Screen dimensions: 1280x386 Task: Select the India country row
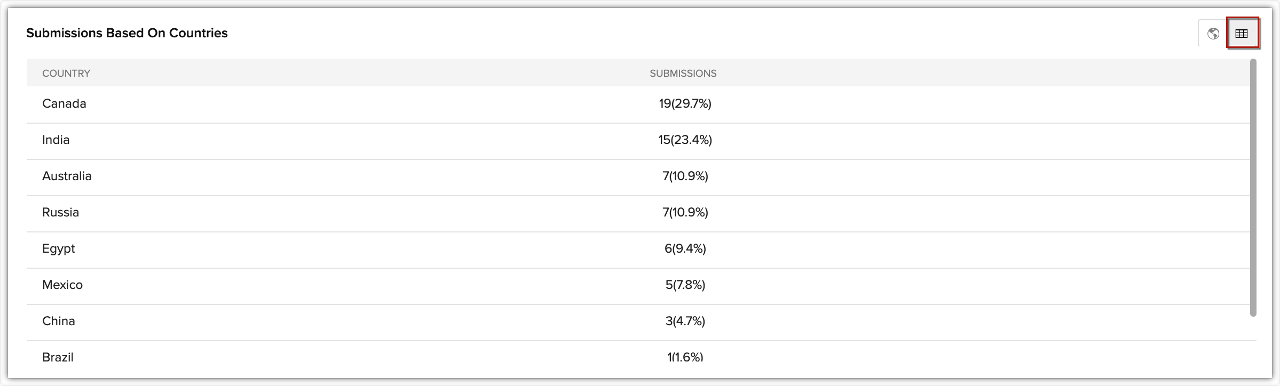click(56, 140)
